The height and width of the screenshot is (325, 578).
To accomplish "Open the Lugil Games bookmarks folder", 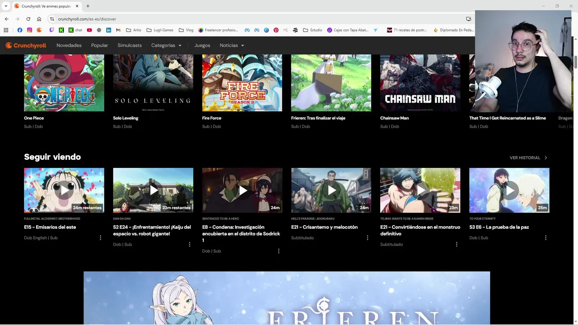I will [x=160, y=30].
